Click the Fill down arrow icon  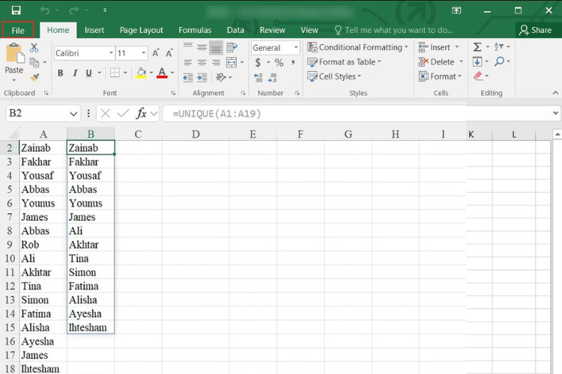click(477, 61)
